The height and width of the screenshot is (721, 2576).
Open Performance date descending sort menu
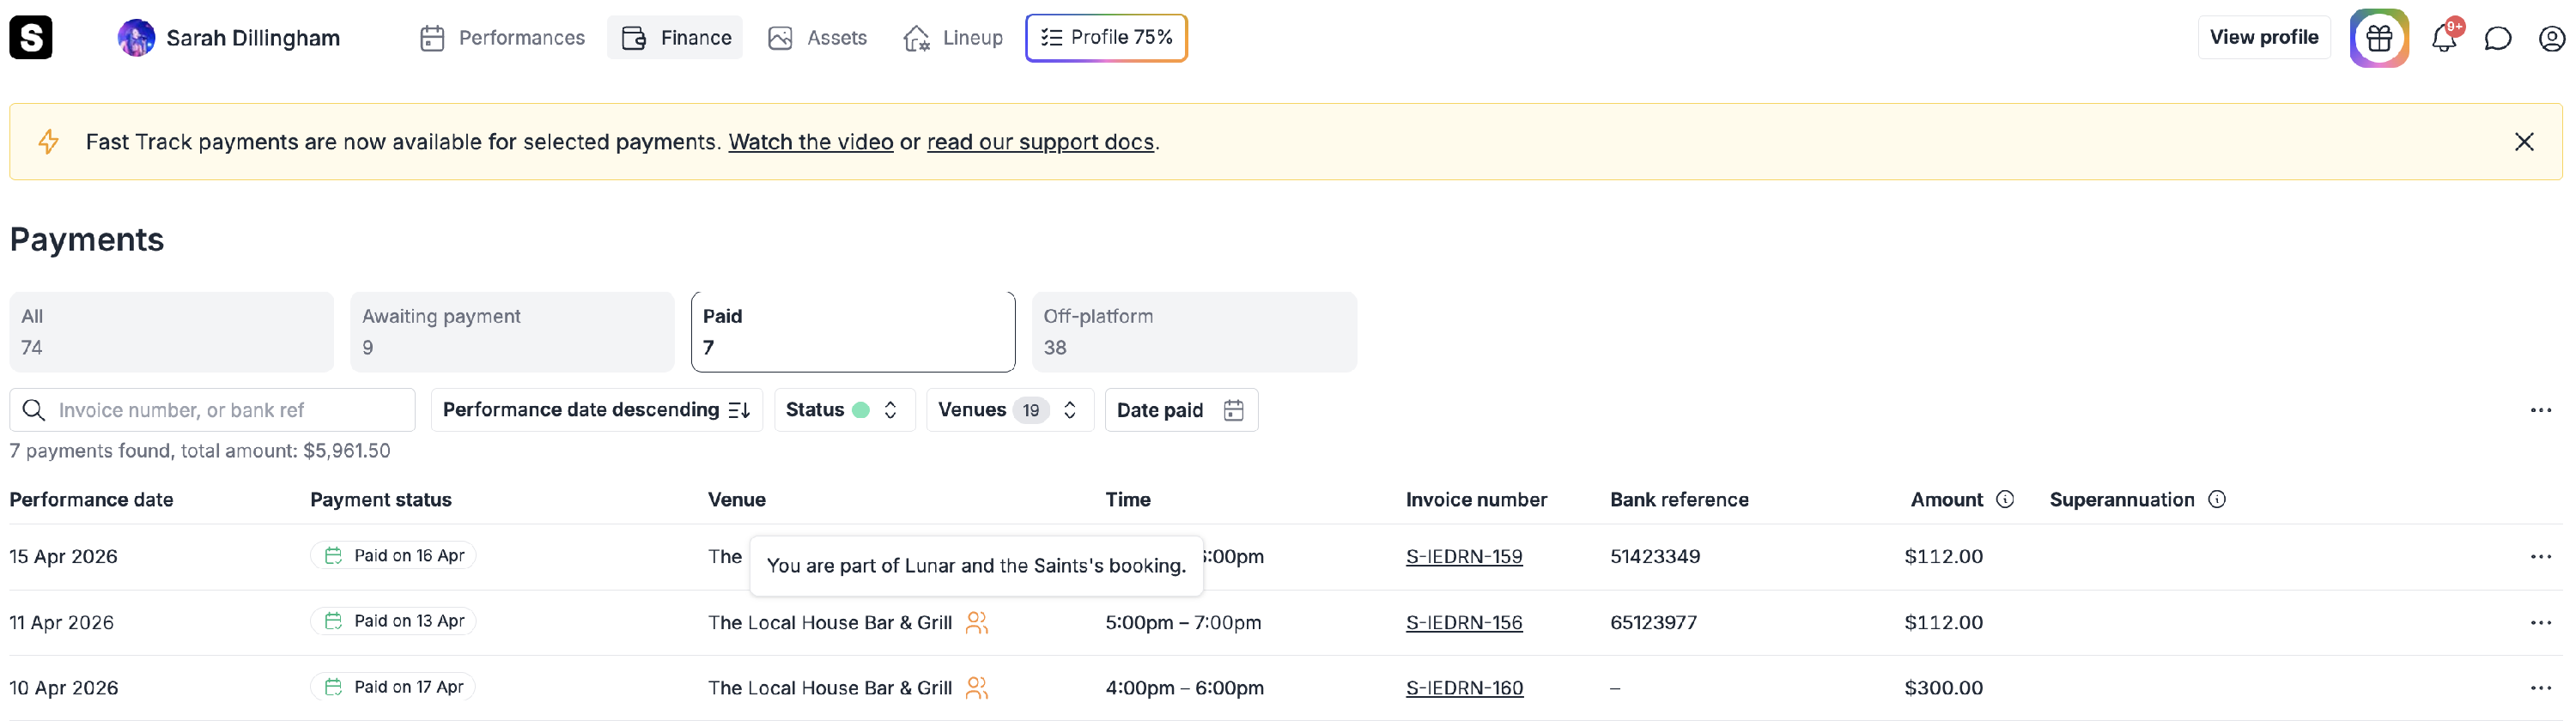coord(596,410)
